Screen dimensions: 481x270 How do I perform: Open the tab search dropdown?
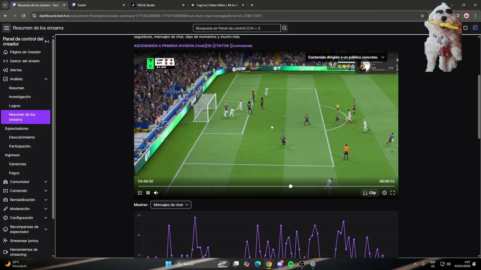(5, 5)
